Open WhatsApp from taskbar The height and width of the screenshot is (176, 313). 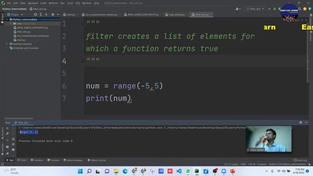[x=188, y=171]
